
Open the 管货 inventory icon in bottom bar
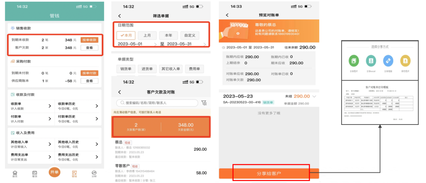point(35,173)
